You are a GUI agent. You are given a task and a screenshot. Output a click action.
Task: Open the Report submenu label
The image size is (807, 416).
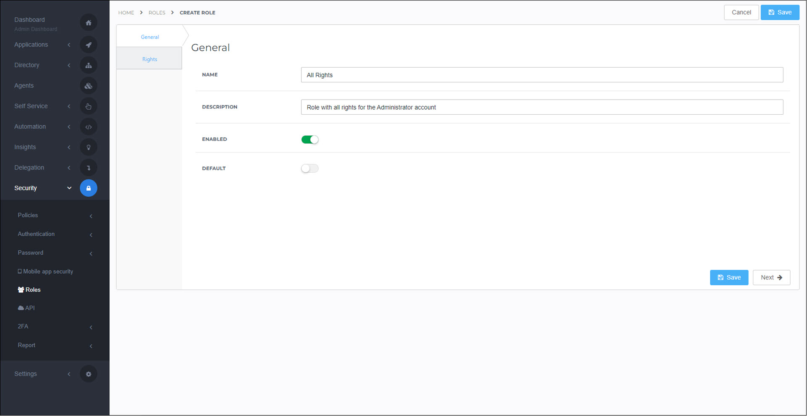point(26,345)
